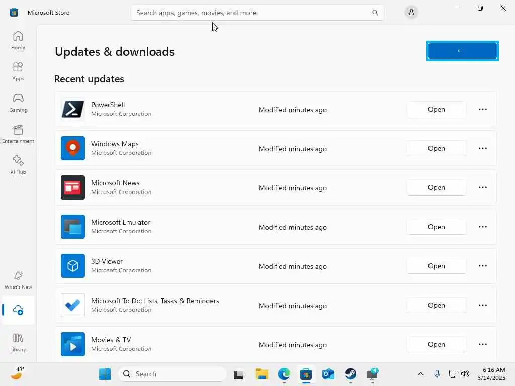This screenshot has width=515, height=386.
Task: Click the Windows Maps app icon
Action: click(73, 148)
